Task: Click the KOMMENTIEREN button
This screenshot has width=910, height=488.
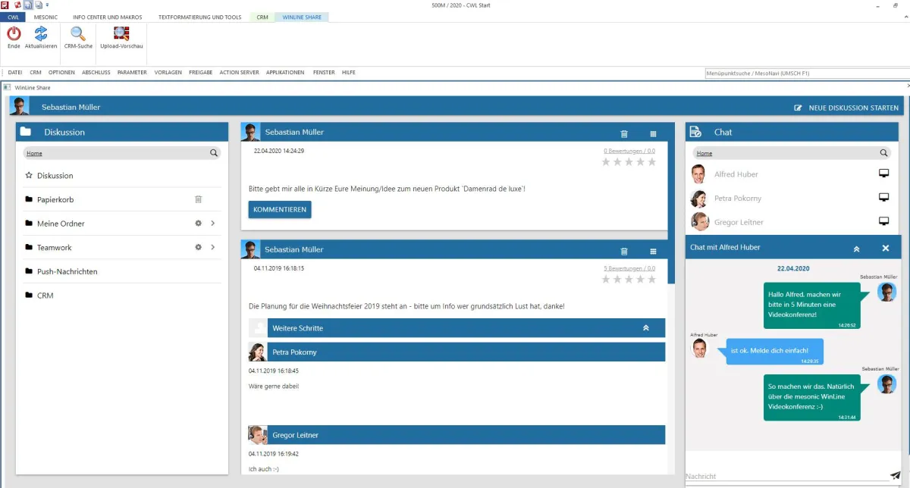Action: [280, 209]
